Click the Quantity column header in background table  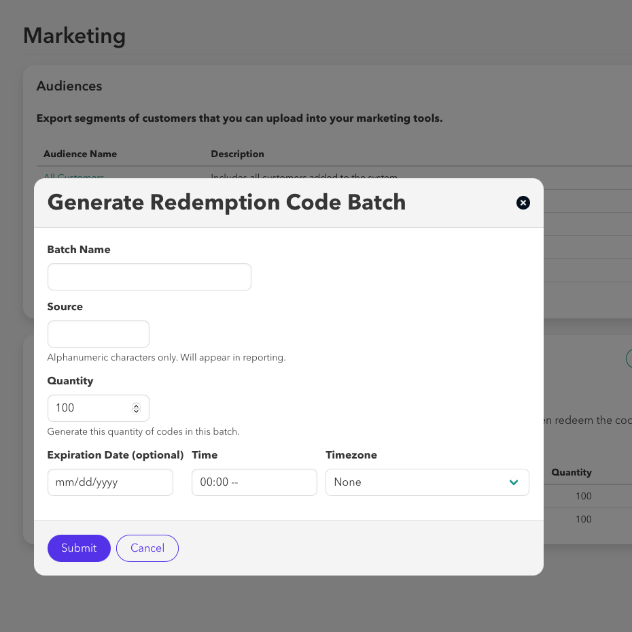(x=571, y=472)
